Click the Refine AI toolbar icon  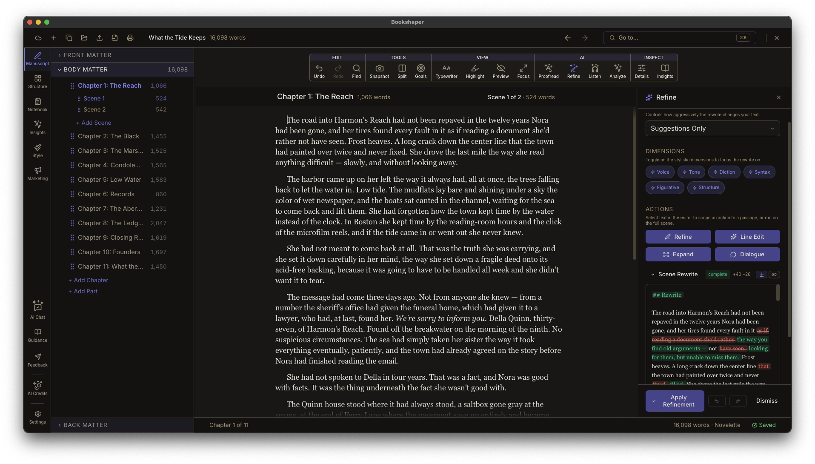[573, 71]
